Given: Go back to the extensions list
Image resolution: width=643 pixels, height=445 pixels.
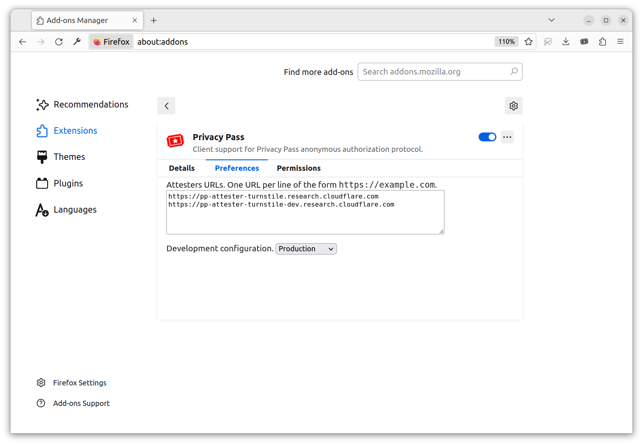Looking at the screenshot, I should [166, 106].
